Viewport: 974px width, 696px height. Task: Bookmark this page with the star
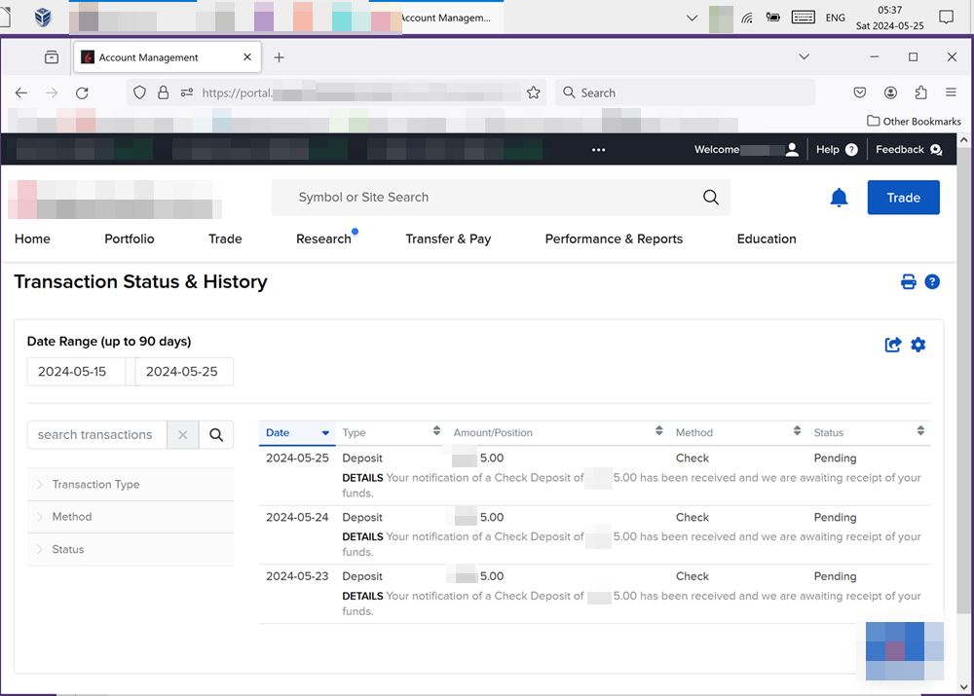pyautogui.click(x=533, y=93)
